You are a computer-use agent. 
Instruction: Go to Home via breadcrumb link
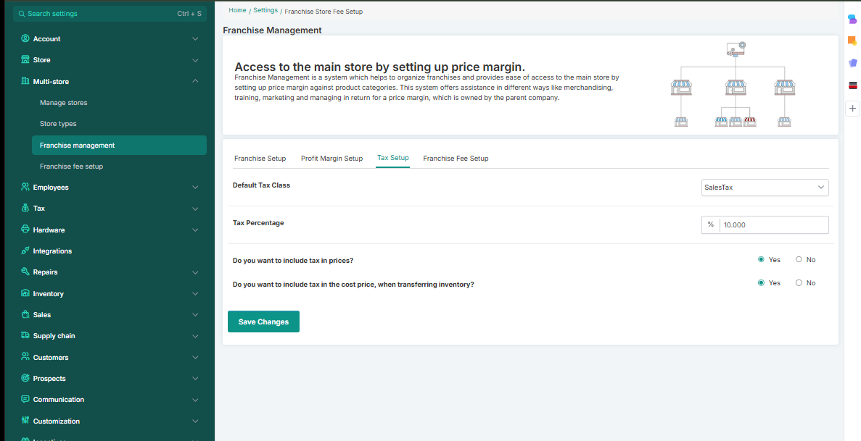(236, 11)
